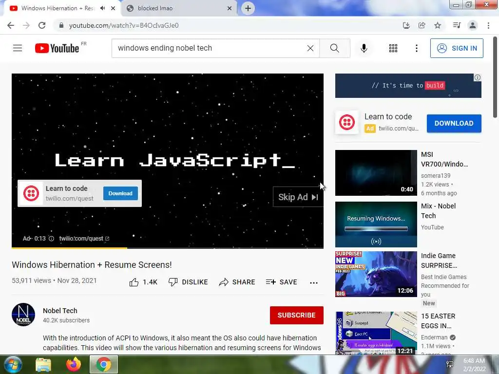The image size is (499, 374).
Task: Open the media control icon in toolbar
Action: (x=457, y=25)
